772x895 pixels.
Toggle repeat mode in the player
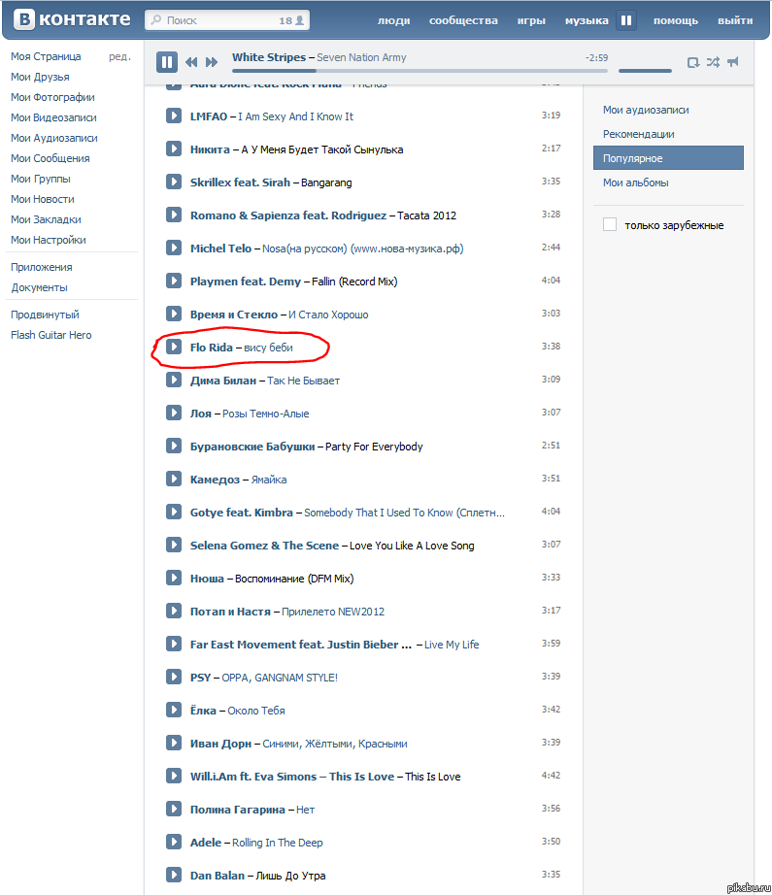pyautogui.click(x=692, y=62)
